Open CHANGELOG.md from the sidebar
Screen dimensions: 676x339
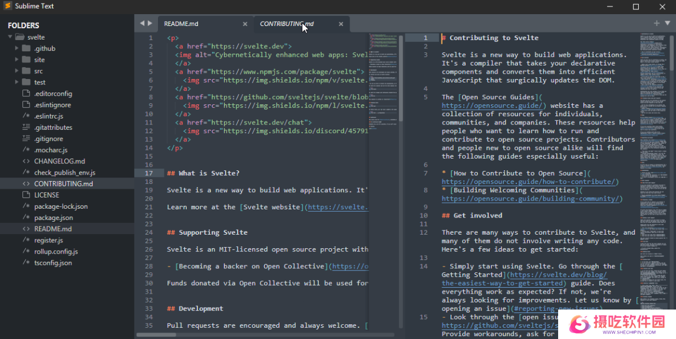pyautogui.click(x=60, y=161)
